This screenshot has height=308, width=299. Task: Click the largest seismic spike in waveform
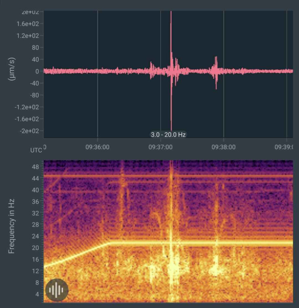point(171,71)
